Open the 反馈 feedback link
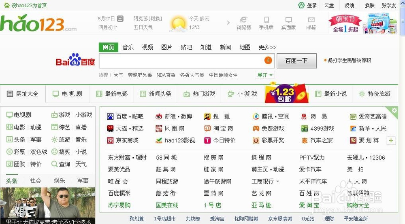Screen dimensions: 405x224 [349, 5]
